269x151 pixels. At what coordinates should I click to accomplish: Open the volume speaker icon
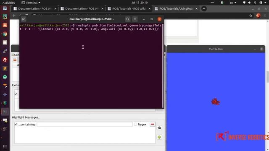point(250,3)
